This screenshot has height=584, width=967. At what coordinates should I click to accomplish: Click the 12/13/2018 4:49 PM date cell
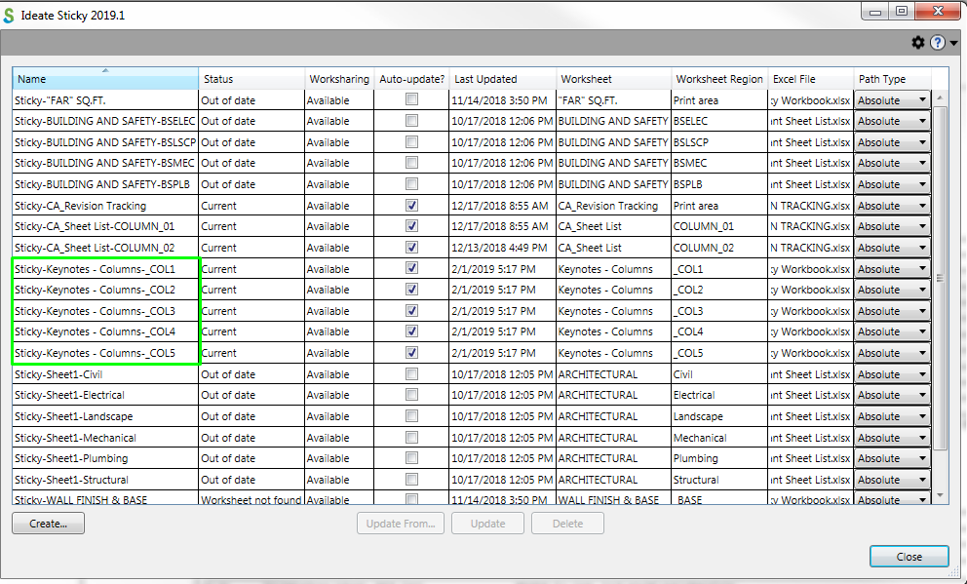[x=503, y=248]
